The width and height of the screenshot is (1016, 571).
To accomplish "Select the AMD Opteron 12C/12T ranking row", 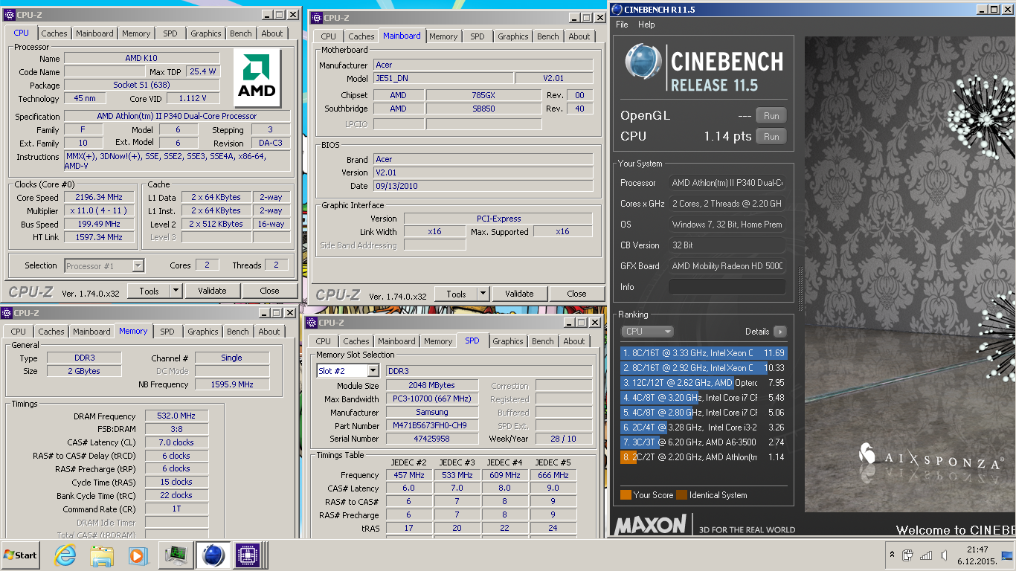I will tap(703, 383).
